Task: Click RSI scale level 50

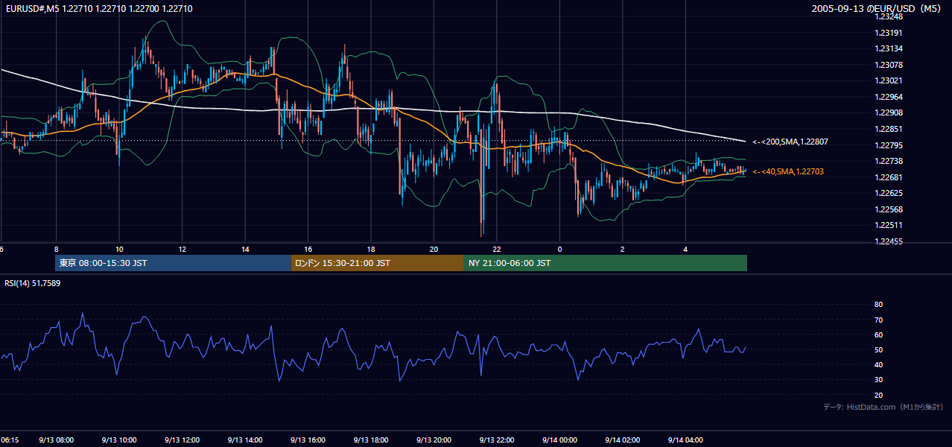Action: [878, 349]
